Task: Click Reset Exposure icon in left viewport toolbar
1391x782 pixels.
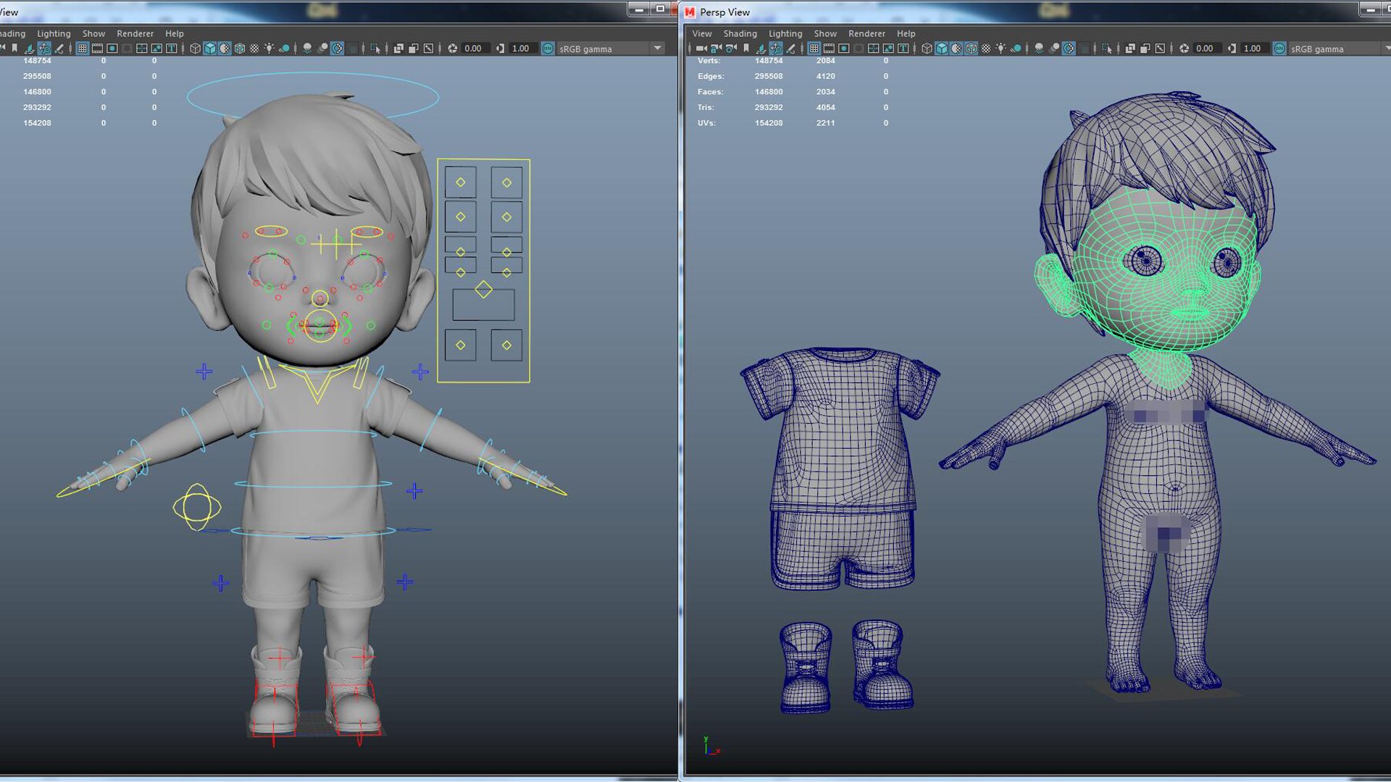Action: click(x=452, y=49)
